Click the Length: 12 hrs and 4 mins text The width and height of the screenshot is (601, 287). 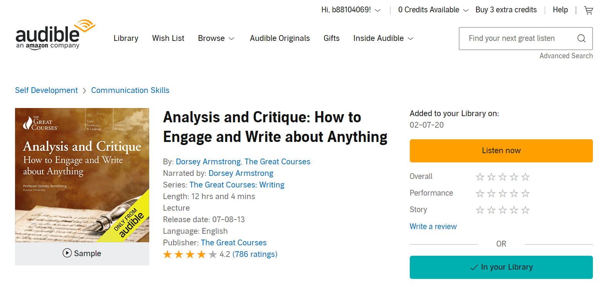209,196
